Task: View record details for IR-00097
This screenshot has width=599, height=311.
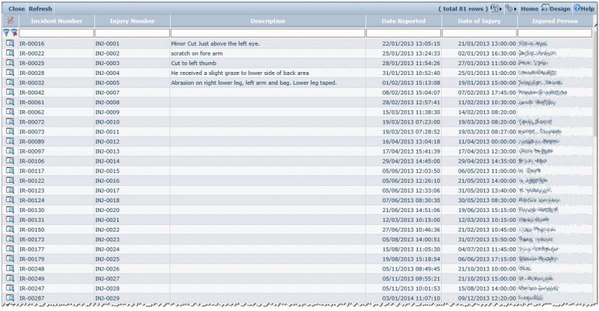Action: coord(10,151)
